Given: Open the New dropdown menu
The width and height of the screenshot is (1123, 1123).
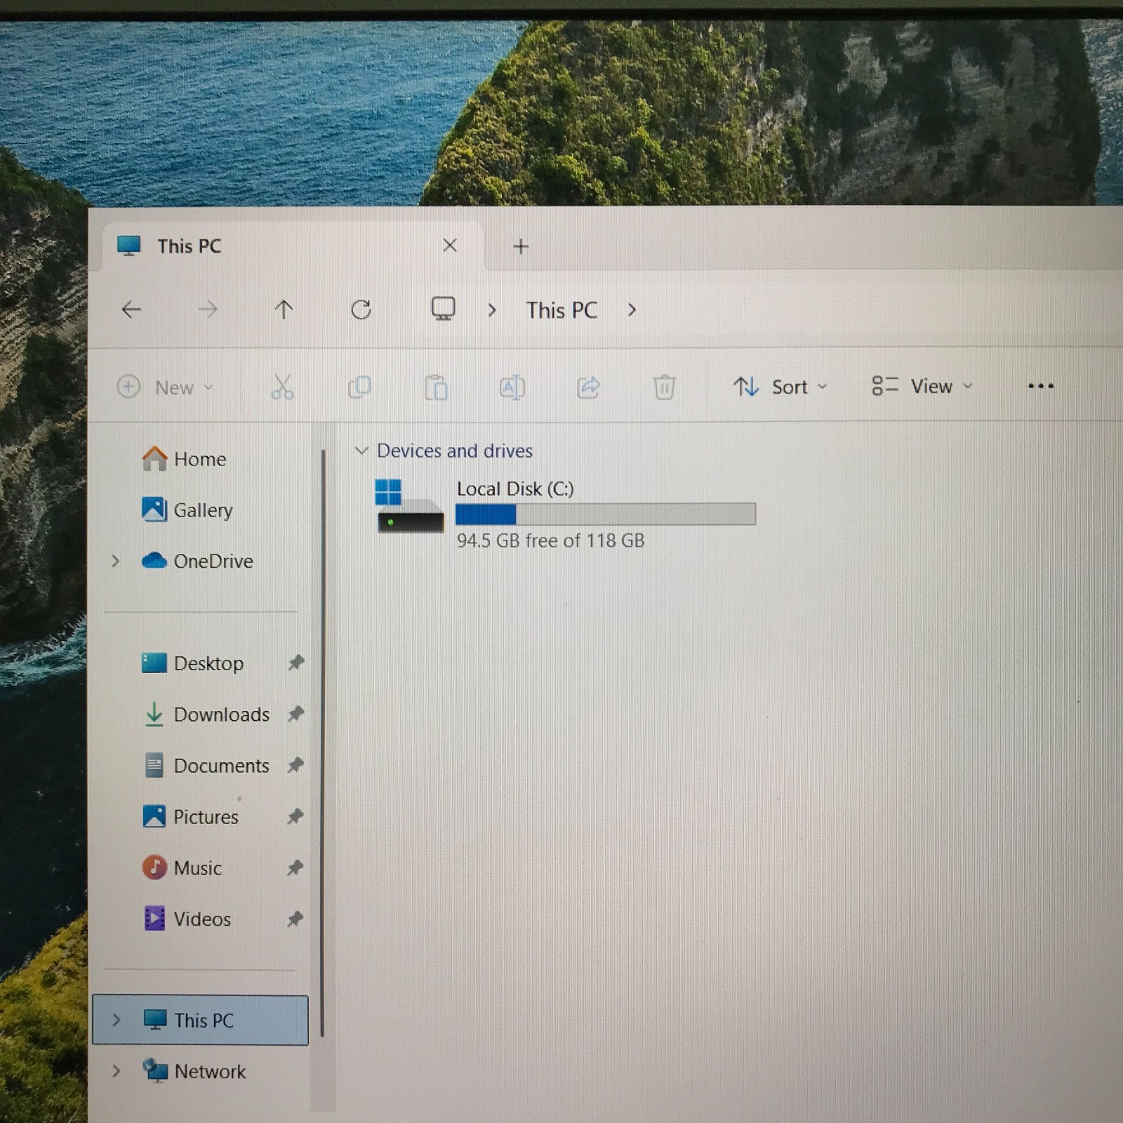Looking at the screenshot, I should tap(165, 387).
